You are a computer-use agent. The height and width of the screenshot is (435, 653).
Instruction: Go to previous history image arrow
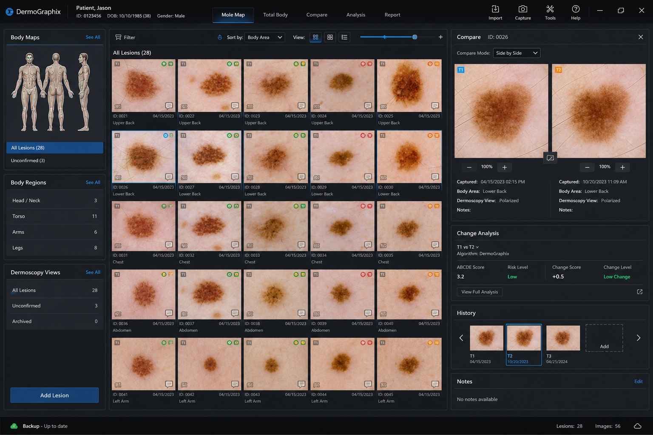461,338
